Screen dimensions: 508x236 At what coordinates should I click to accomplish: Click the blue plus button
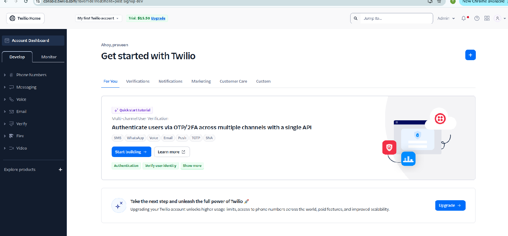pos(470,55)
